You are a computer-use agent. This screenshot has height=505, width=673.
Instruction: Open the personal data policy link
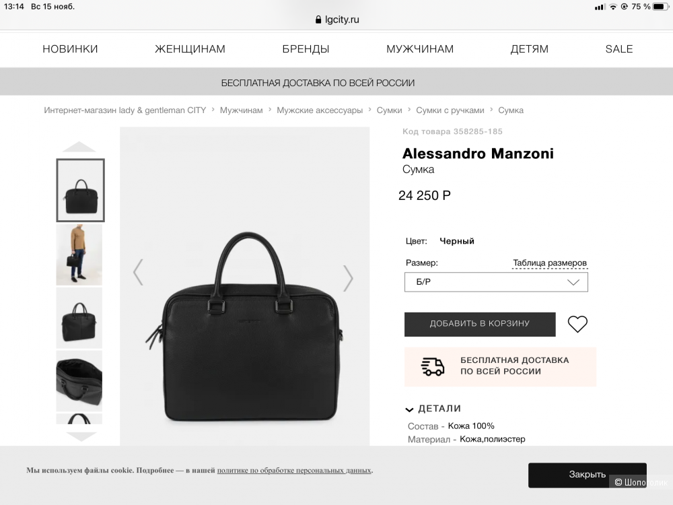click(x=294, y=470)
